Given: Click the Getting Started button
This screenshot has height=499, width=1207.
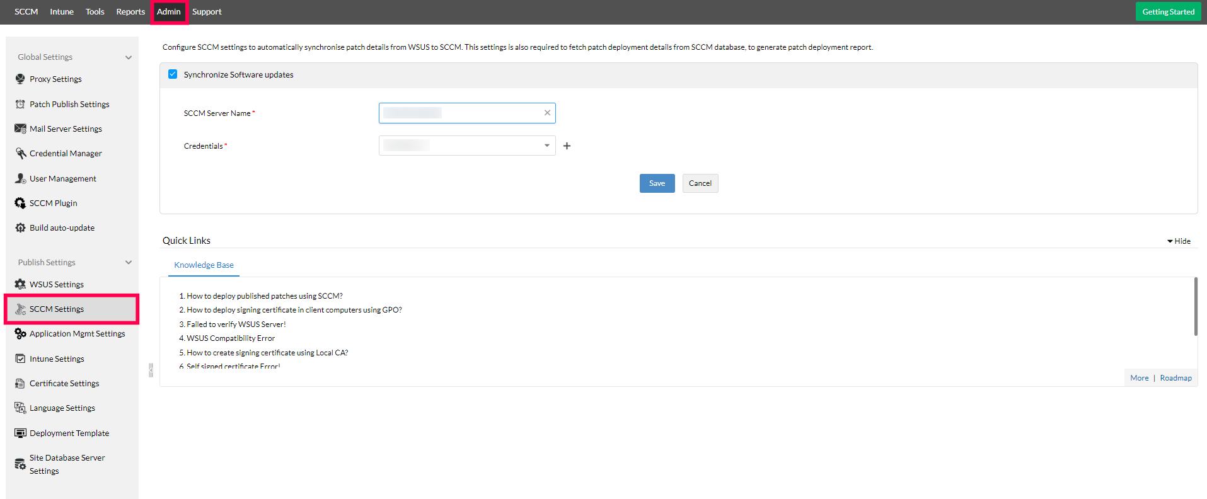Looking at the screenshot, I should pyautogui.click(x=1168, y=11).
